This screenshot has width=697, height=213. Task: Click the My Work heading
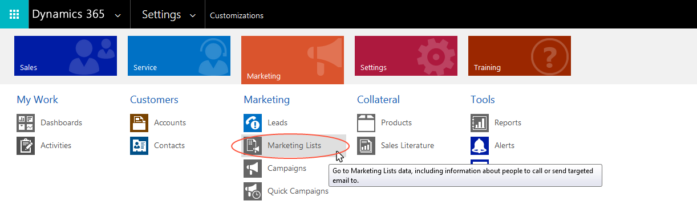tap(37, 100)
